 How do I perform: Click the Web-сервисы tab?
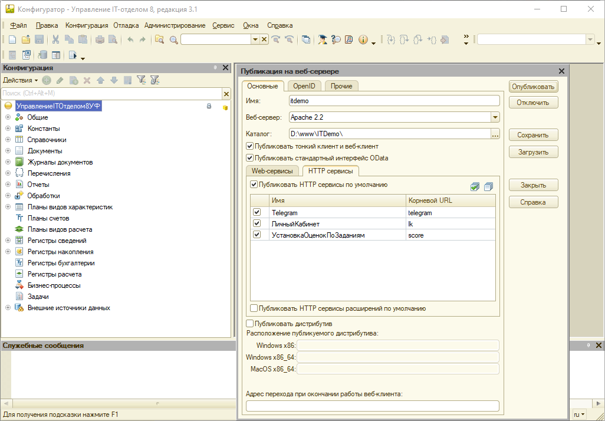pyautogui.click(x=272, y=171)
